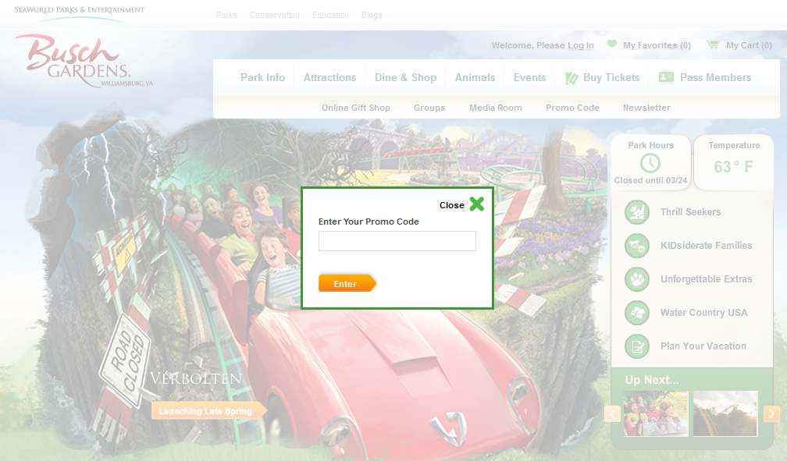787x461 pixels.
Task: Open the My Favorites (0) link
Action: [657, 45]
